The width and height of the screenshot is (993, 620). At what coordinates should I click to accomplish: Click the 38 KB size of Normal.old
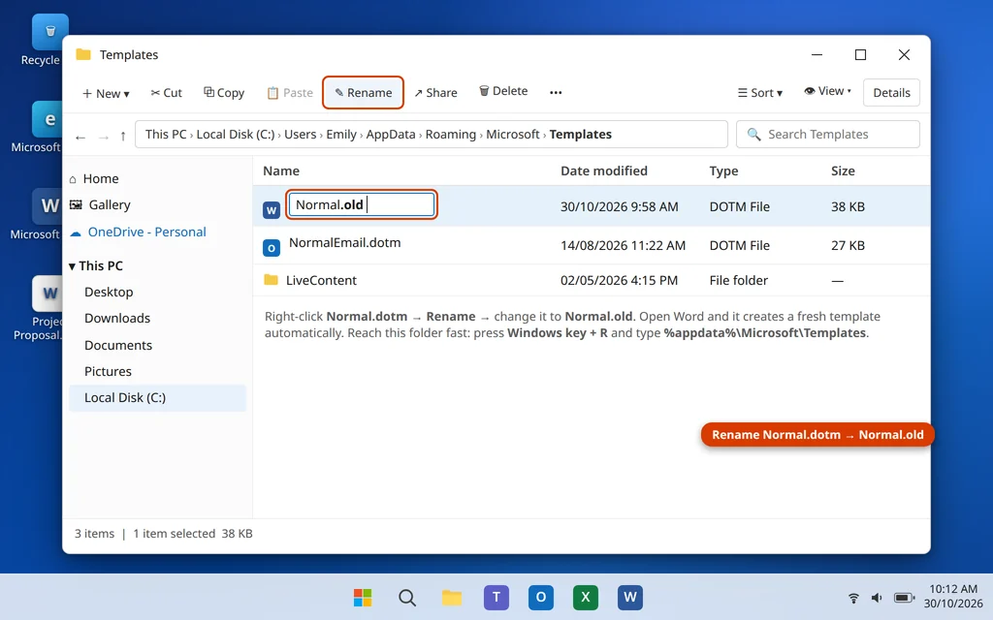(x=848, y=206)
